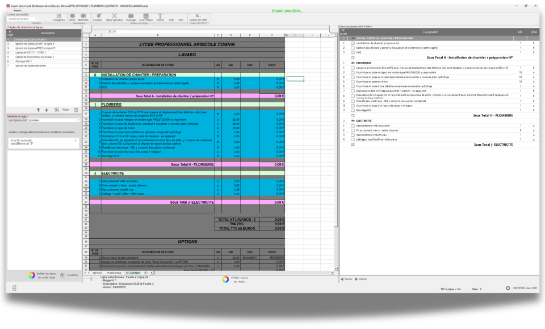Click color wheel Vérifier les lignes de cette règle

coord(32,275)
